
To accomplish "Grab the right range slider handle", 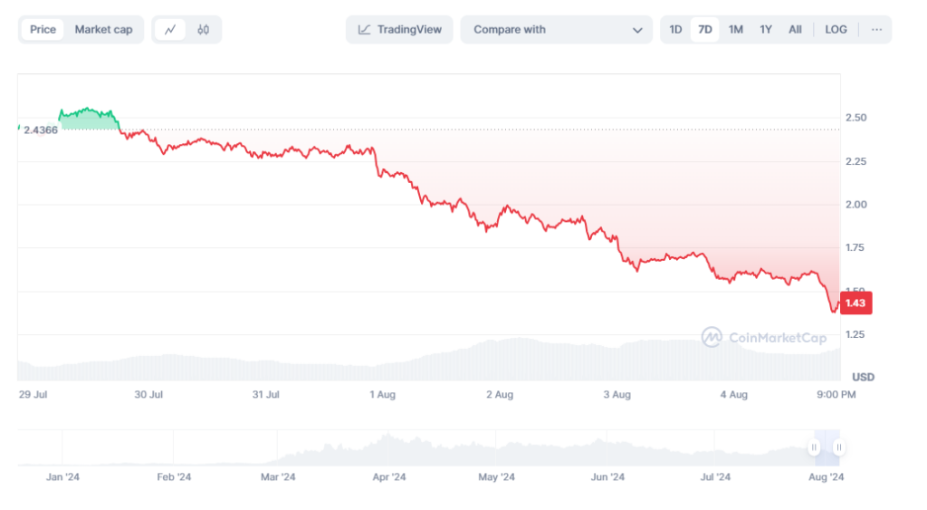I will [839, 447].
